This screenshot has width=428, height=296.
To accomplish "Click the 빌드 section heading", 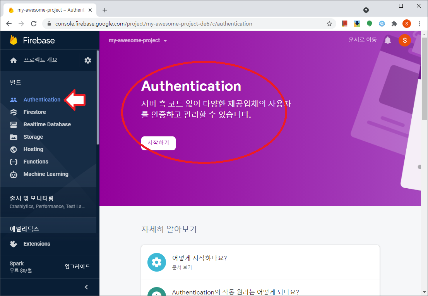I will pos(15,82).
